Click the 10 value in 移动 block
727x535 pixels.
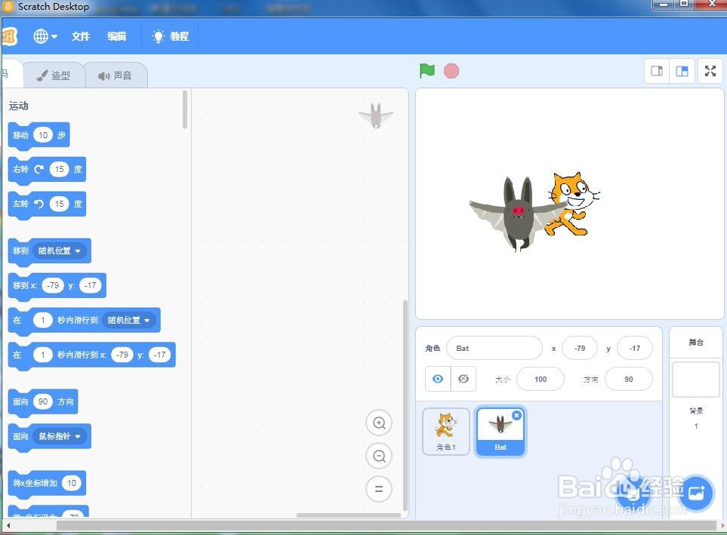tap(43, 135)
